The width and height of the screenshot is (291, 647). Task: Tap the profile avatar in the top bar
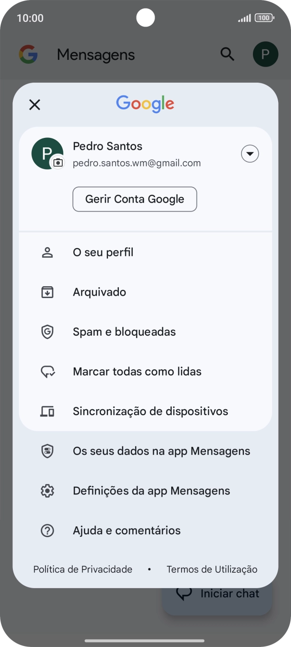point(265,54)
